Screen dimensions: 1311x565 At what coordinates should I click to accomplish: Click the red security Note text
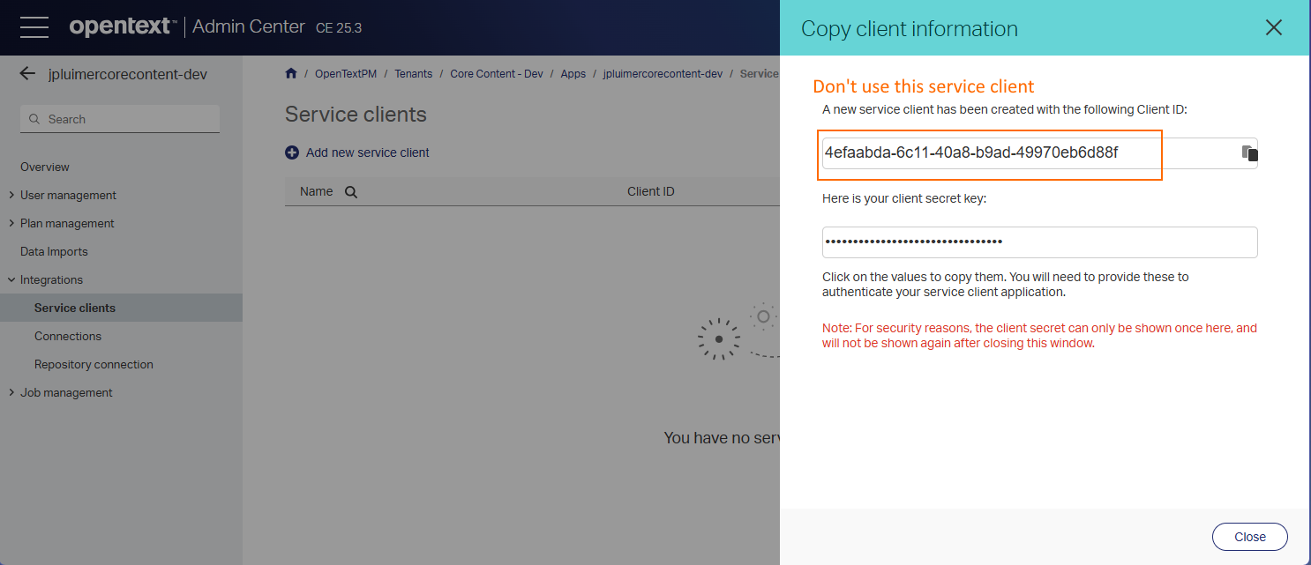pos(1039,335)
